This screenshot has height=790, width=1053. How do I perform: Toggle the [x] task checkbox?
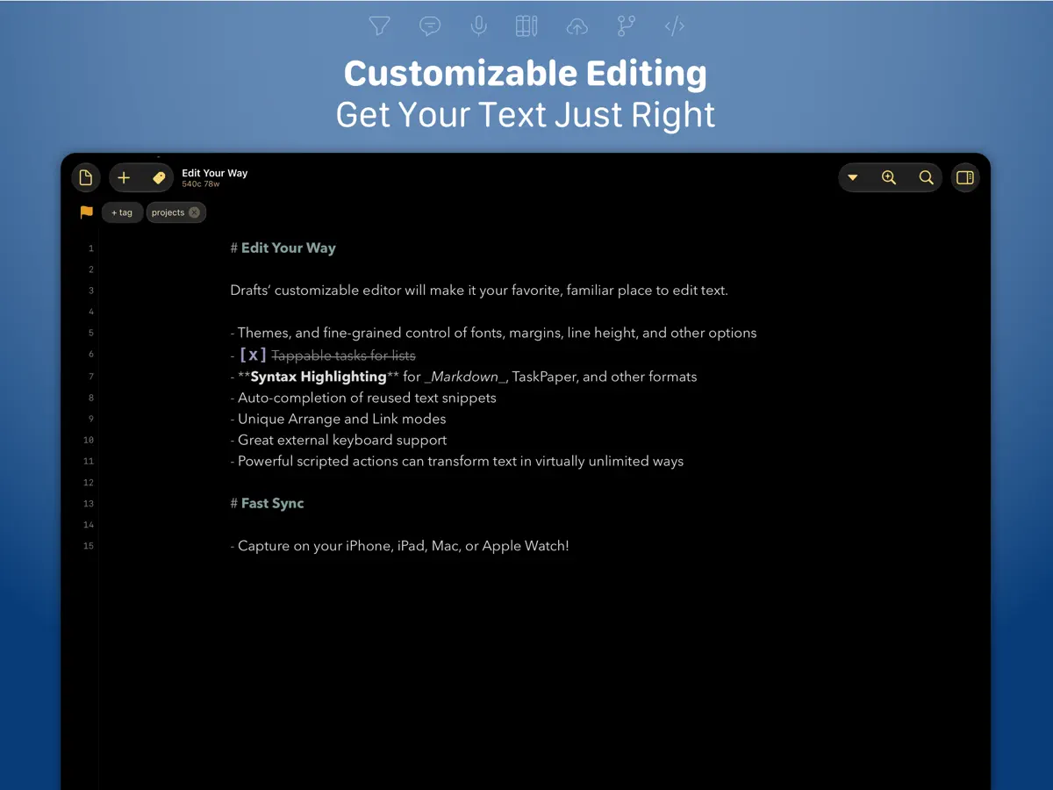click(x=253, y=355)
